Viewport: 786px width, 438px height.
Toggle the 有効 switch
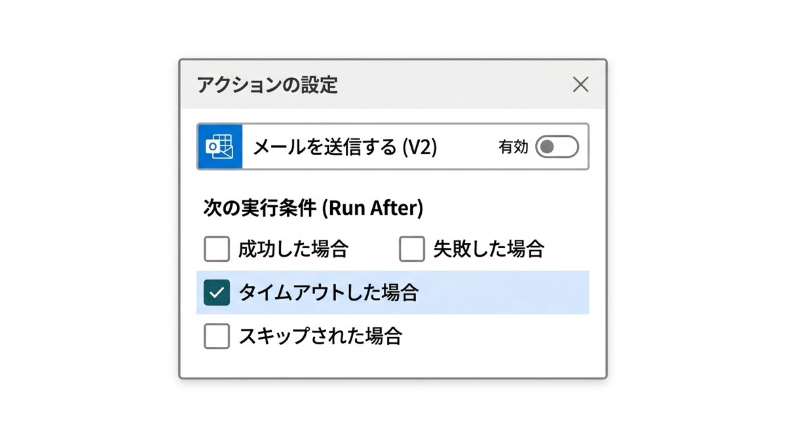tap(557, 147)
